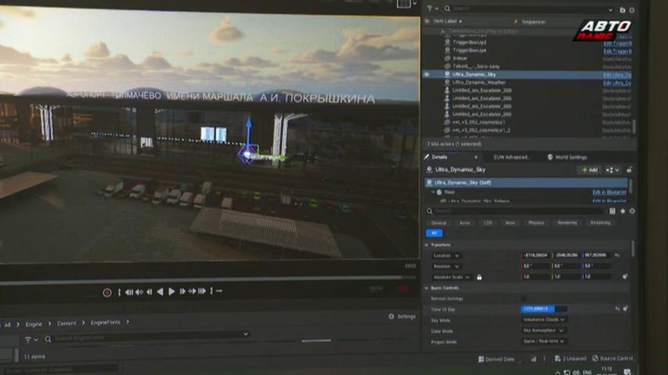Viewport: 668px width, 375px height.
Task: Click the lock icon beside the Add button
Action: tap(629, 170)
